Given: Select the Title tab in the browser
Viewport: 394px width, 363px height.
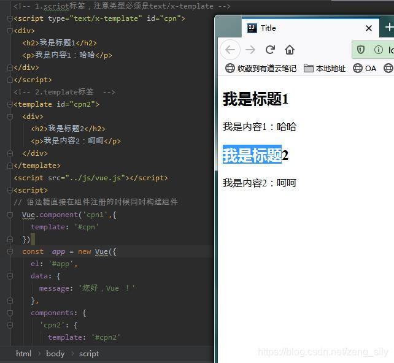Looking at the screenshot, I should [311, 28].
